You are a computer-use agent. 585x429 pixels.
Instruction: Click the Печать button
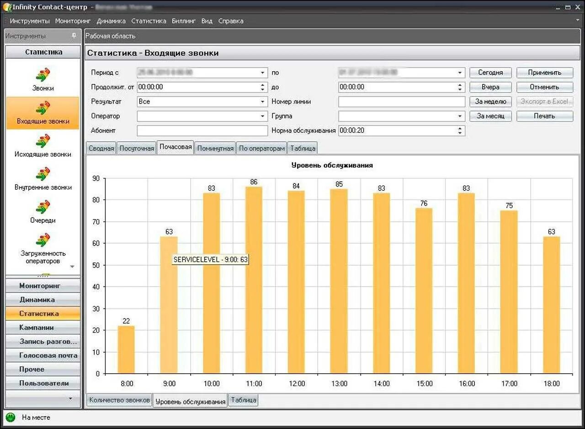(545, 116)
